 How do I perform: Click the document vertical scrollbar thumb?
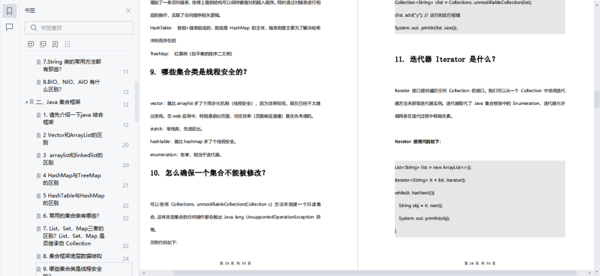[596, 100]
